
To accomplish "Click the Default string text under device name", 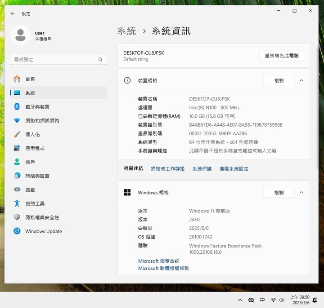I will (136, 59).
